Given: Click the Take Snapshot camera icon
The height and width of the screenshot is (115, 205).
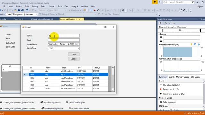Looking at the screenshot, I should point(161,102).
